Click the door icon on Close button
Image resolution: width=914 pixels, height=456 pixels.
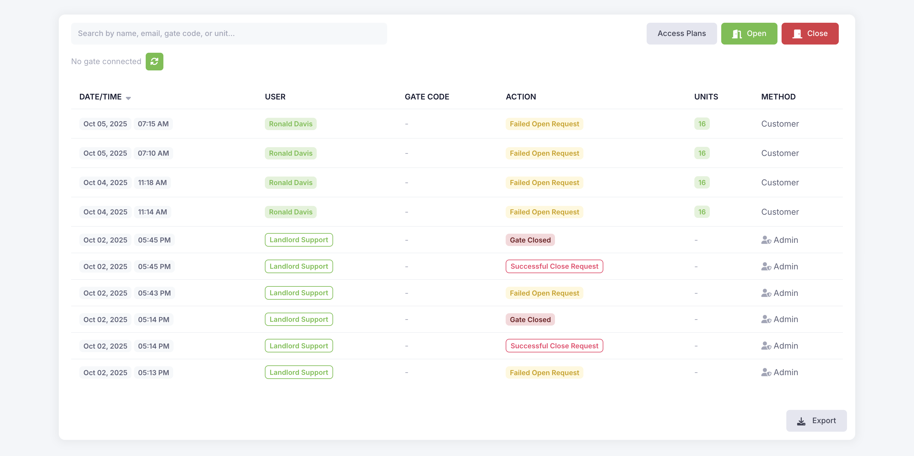797,34
